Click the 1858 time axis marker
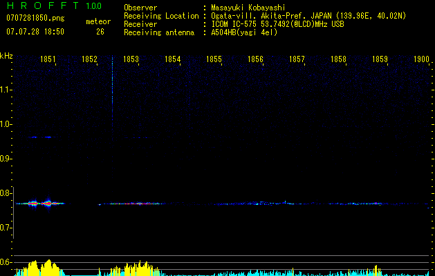This screenshot has height=276, width=435. [x=338, y=59]
